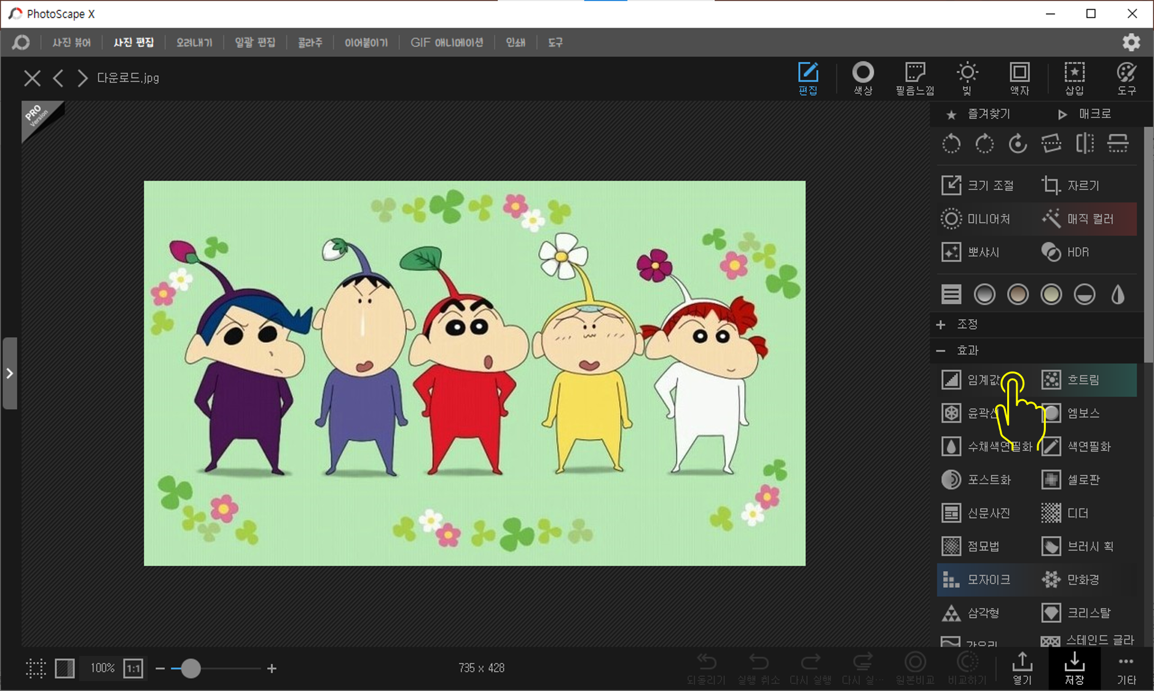
Task: Apply 셀로판 (Cellophane) effect
Action: [1071, 479]
